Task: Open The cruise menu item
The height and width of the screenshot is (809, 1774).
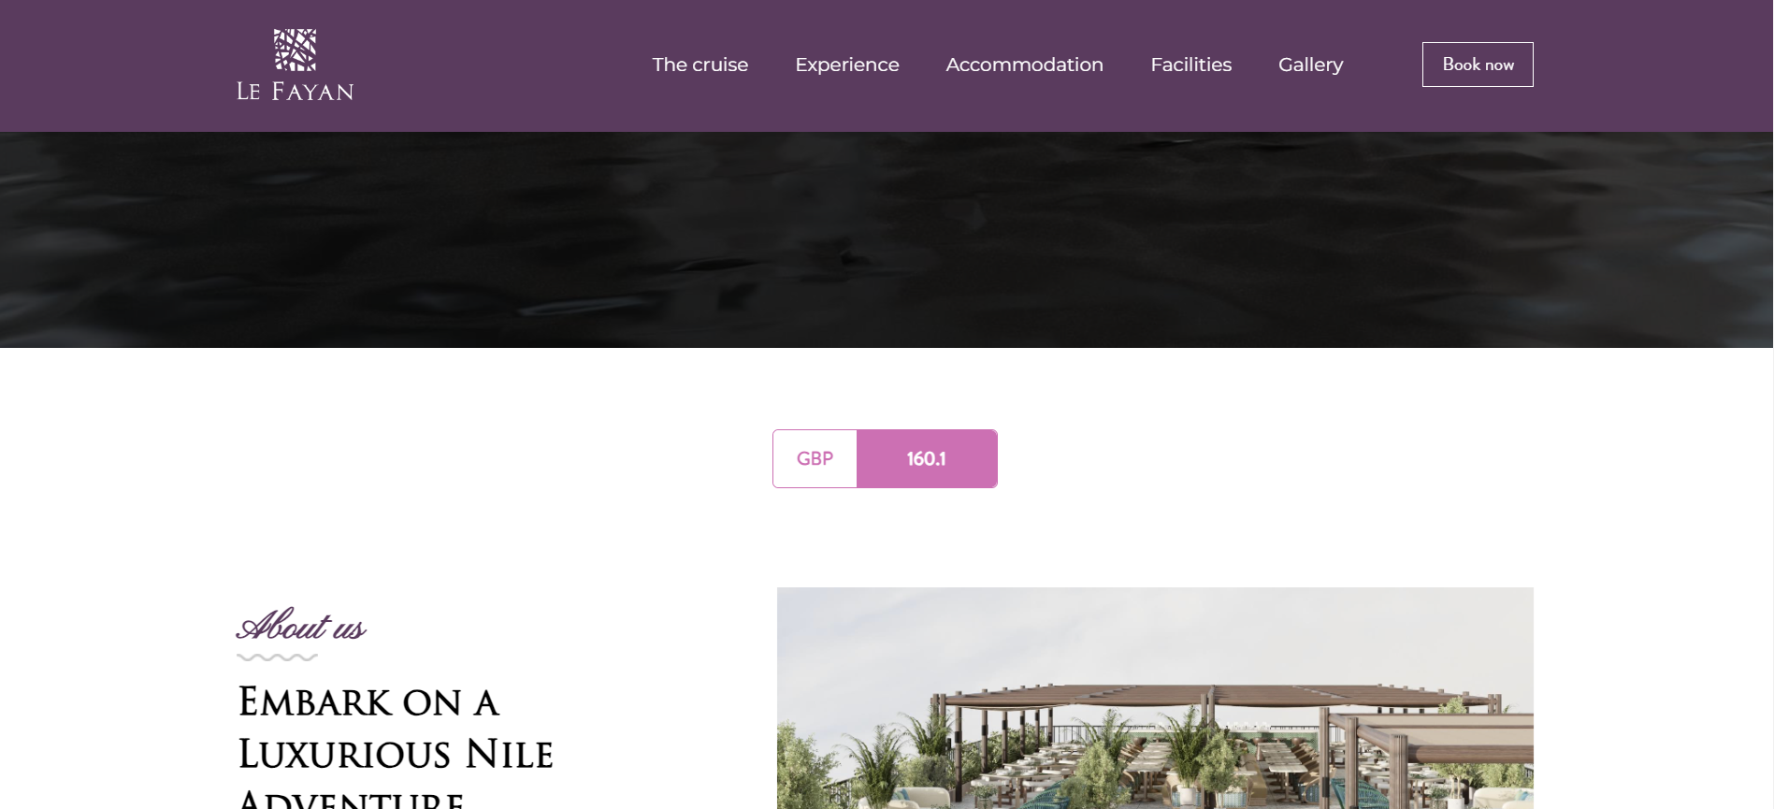Action: 700,65
